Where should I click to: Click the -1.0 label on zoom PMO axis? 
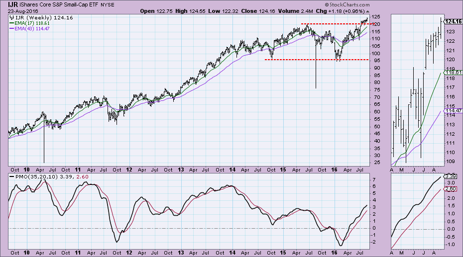tap(451, 245)
